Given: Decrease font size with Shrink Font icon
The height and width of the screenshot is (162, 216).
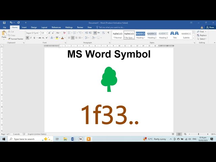Looking at the screenshot, I should click(x=53, y=33).
